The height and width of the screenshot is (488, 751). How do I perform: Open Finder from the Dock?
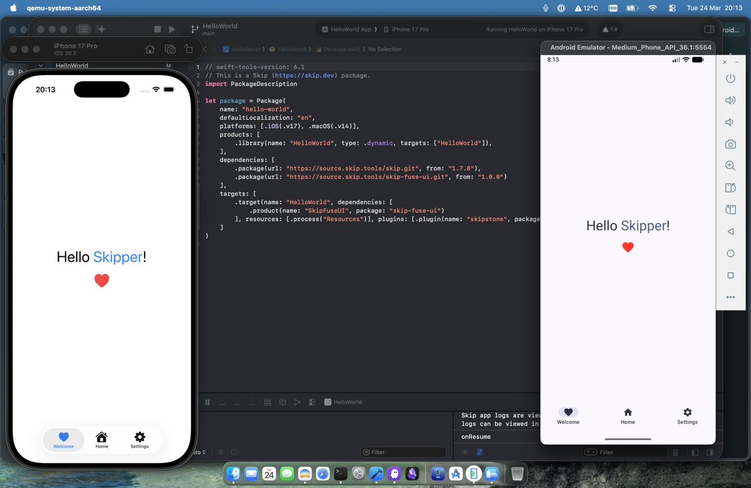(x=234, y=474)
